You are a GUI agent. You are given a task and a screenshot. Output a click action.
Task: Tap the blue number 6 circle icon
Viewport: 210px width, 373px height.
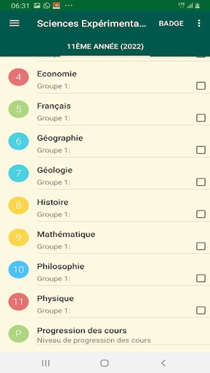click(x=19, y=141)
